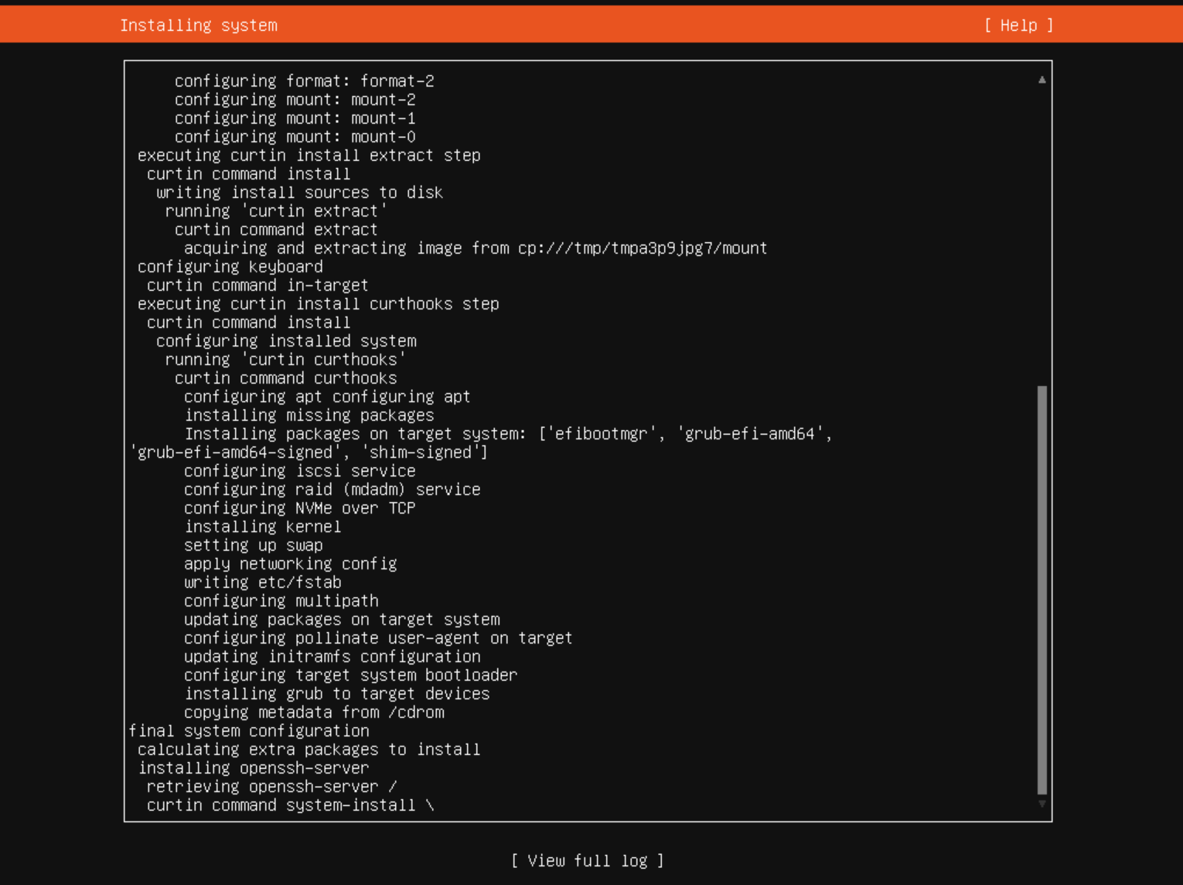
Task: Select 'calculating extra packages to install' line
Action: [x=309, y=750]
